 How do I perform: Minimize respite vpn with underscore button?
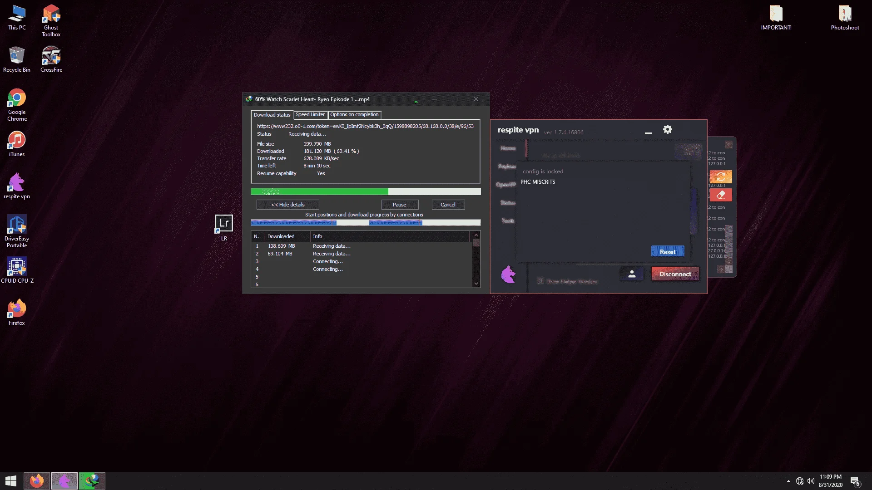pos(649,132)
